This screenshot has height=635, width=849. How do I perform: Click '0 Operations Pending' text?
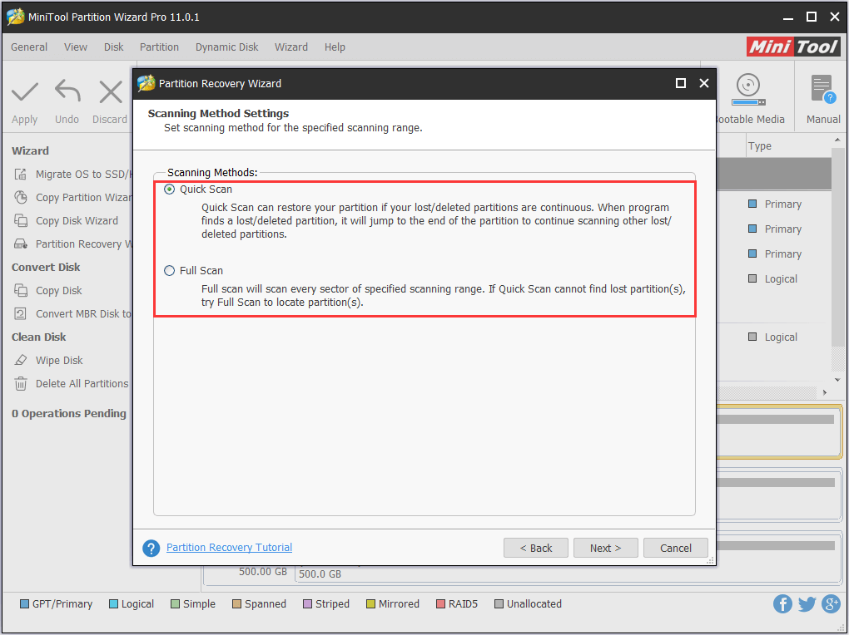tap(69, 414)
